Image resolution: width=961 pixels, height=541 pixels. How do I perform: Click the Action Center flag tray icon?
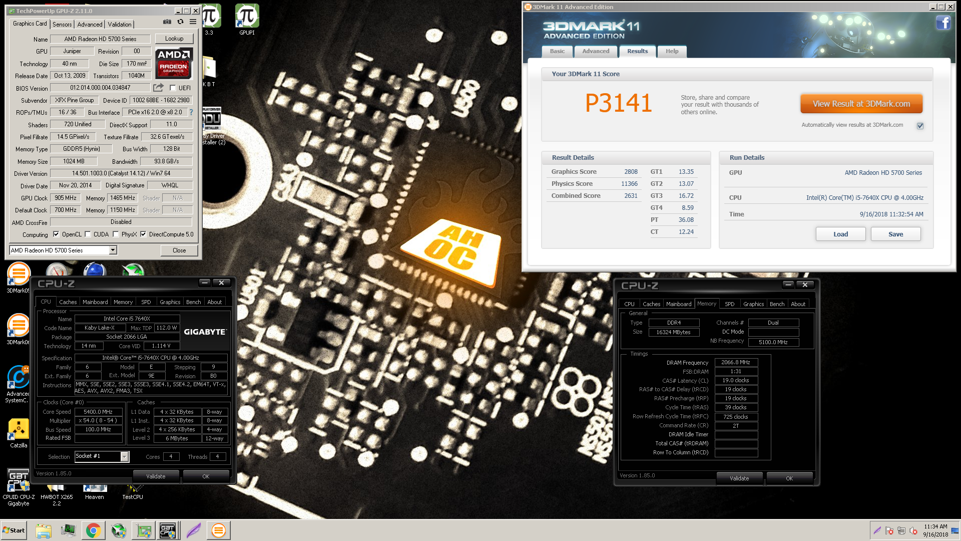889,530
